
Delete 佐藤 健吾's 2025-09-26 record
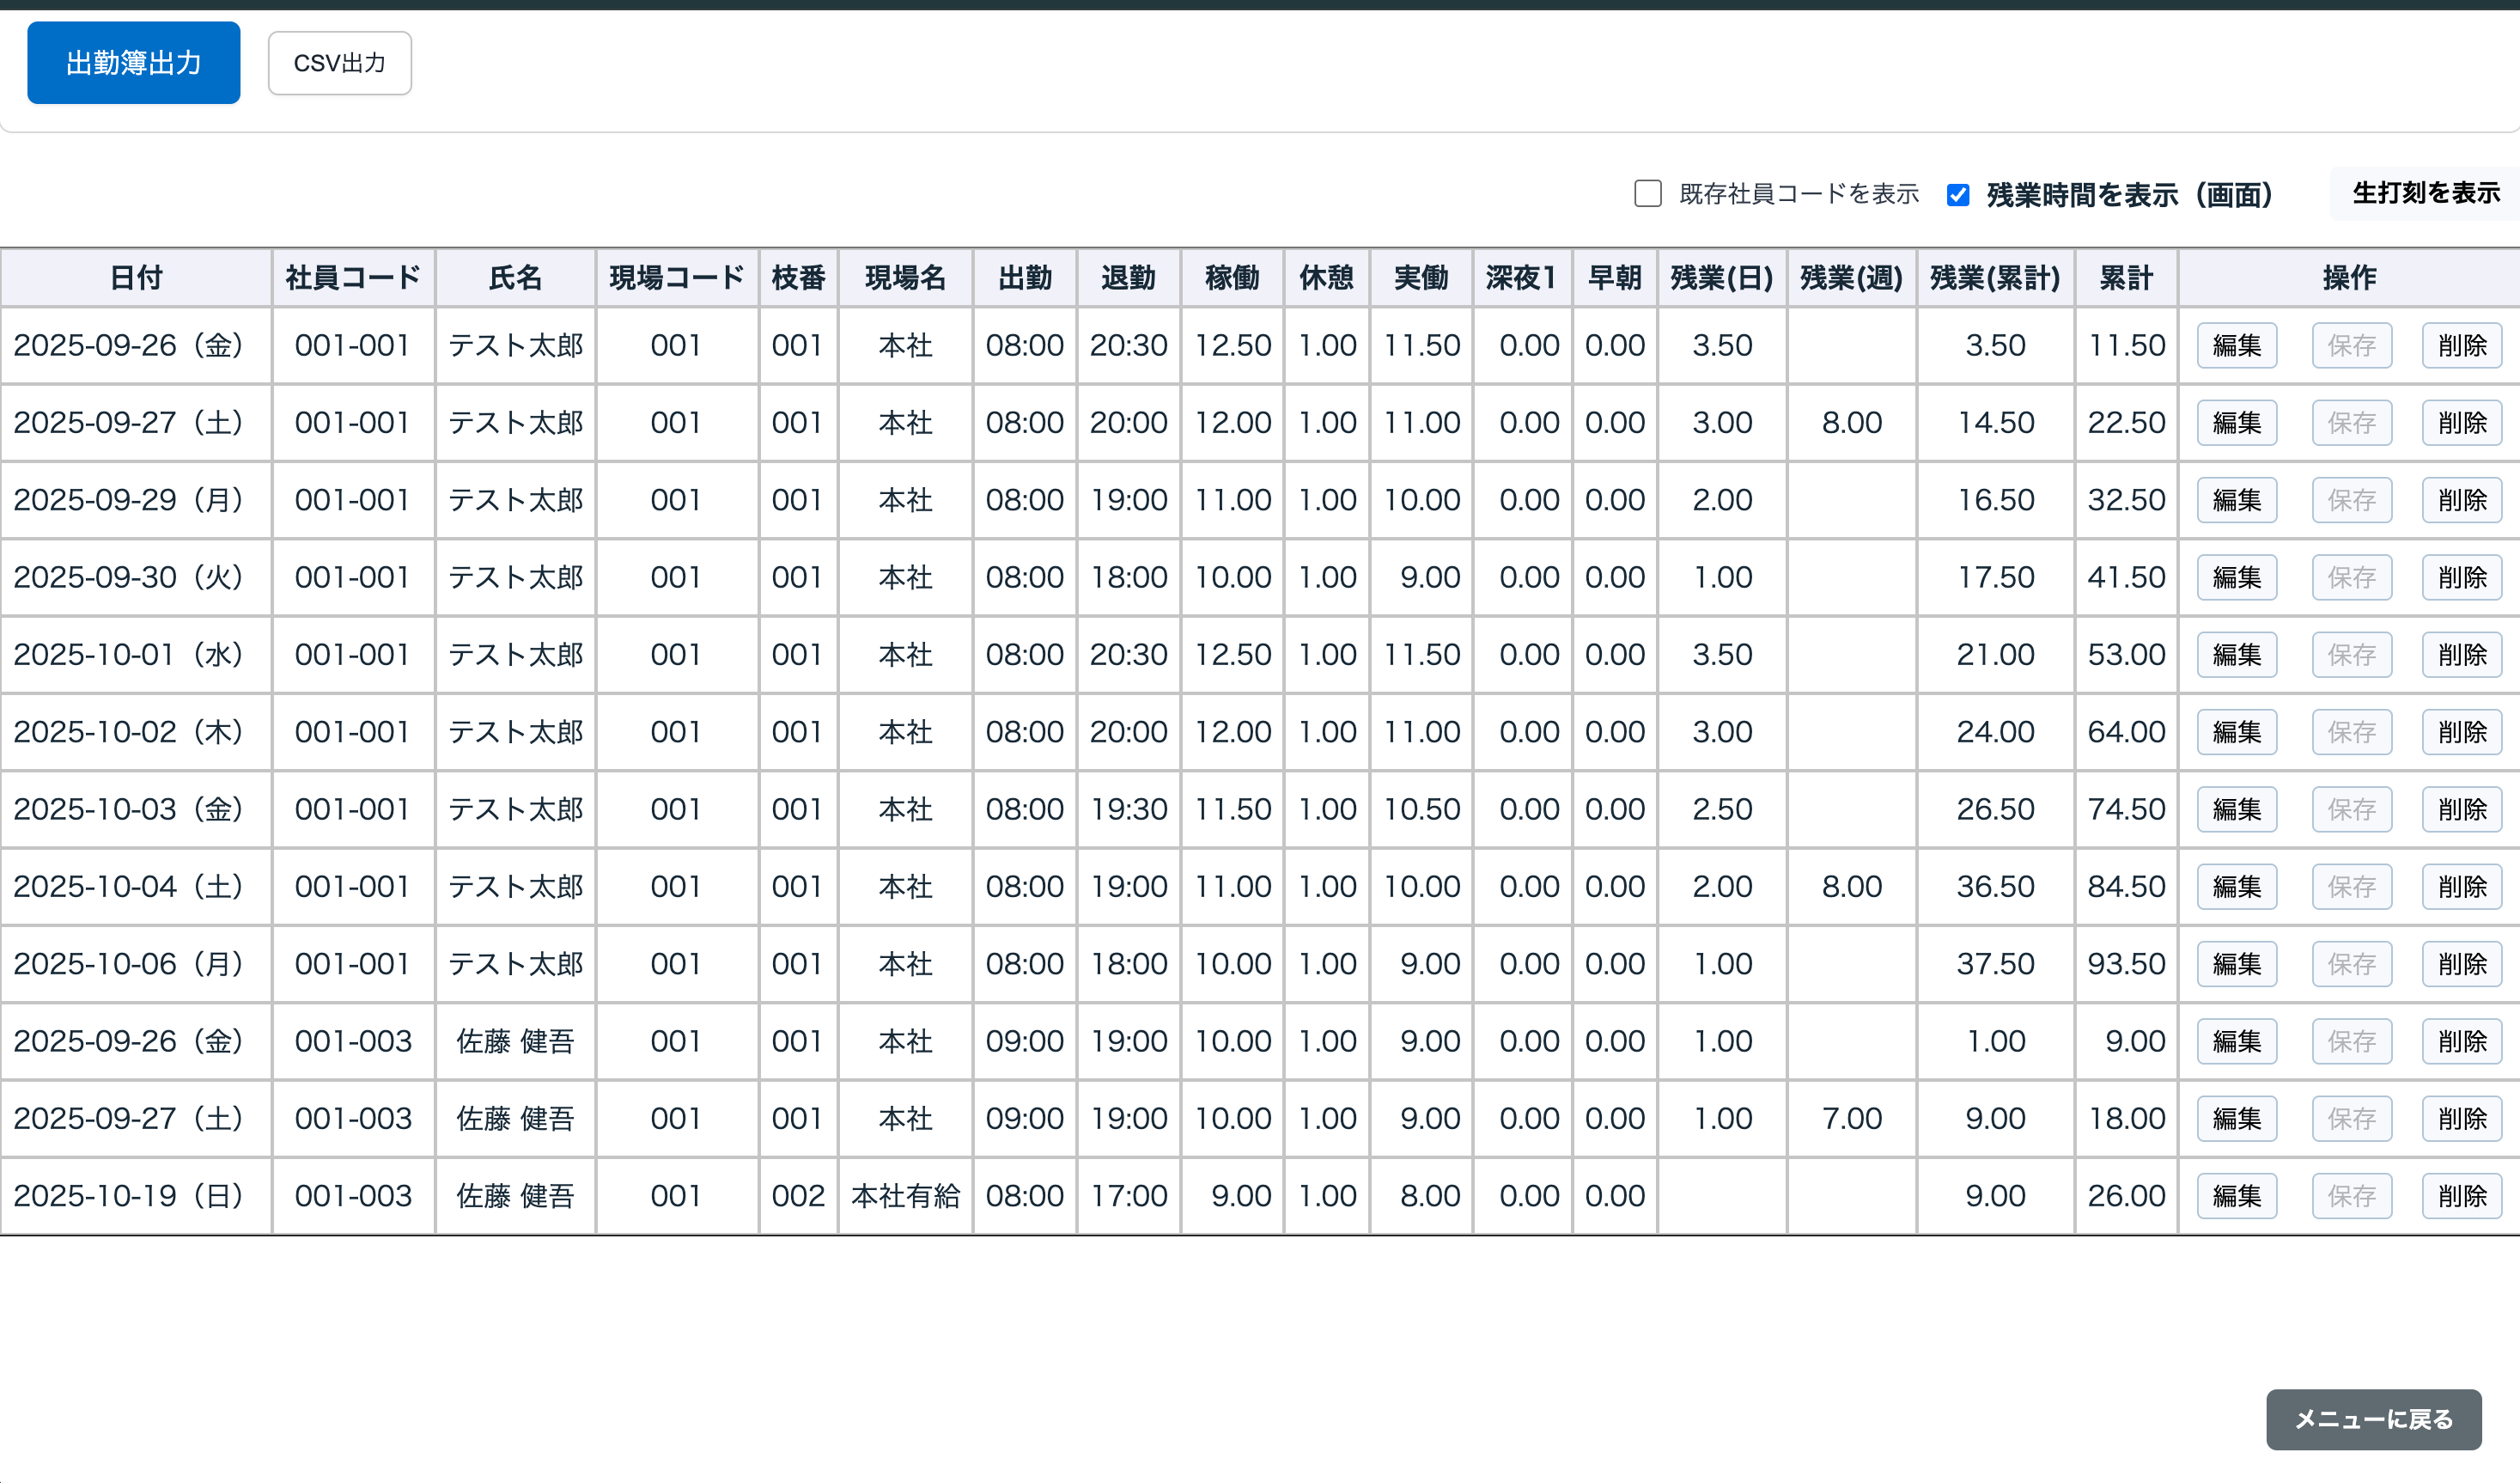tap(2461, 1041)
